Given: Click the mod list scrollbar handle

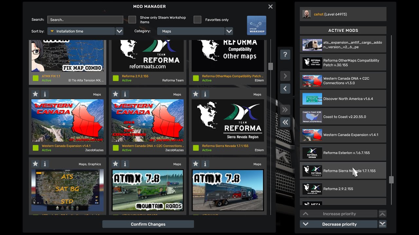Looking at the screenshot, I should (270, 66).
